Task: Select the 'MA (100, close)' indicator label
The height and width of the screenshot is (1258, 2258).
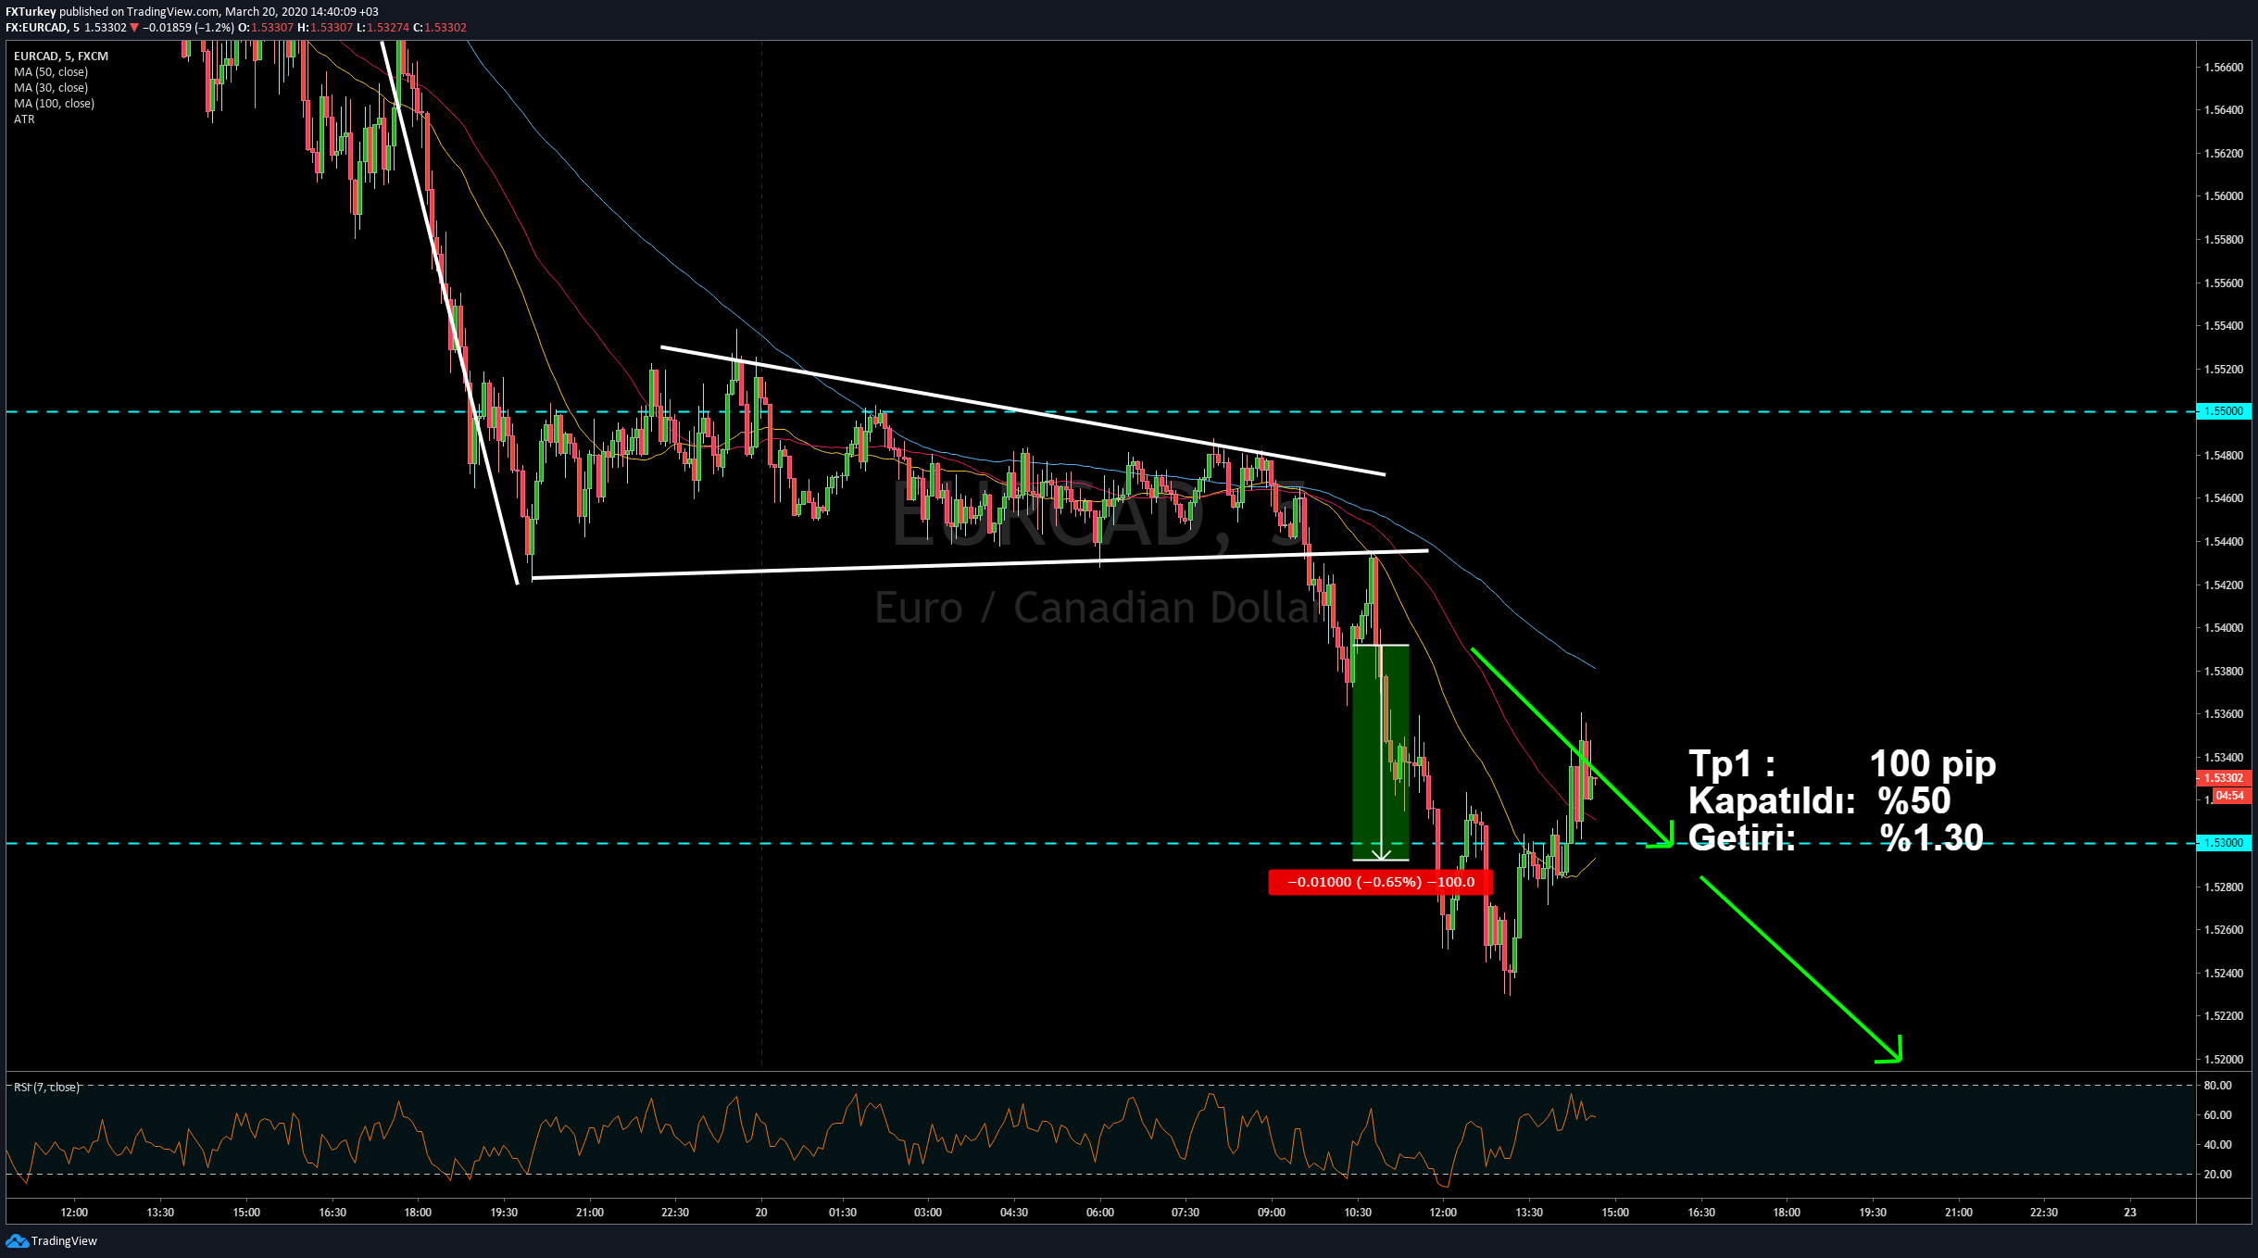Action: click(x=54, y=104)
